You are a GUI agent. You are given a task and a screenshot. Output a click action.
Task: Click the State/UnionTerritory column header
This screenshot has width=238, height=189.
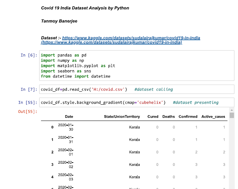point(122,117)
